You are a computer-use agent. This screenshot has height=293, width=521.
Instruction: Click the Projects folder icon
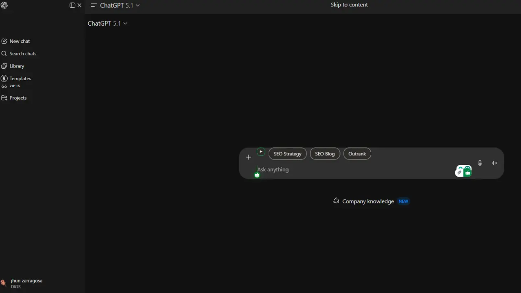coord(4,98)
